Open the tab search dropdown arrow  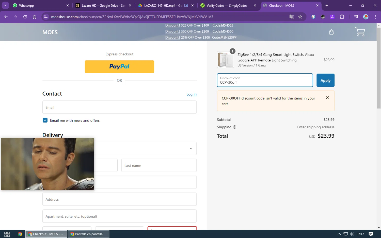pyautogui.click(x=5, y=5)
